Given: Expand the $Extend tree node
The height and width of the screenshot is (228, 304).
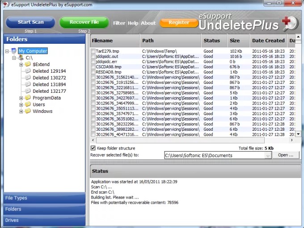Looking at the screenshot, I should (x=21, y=65).
